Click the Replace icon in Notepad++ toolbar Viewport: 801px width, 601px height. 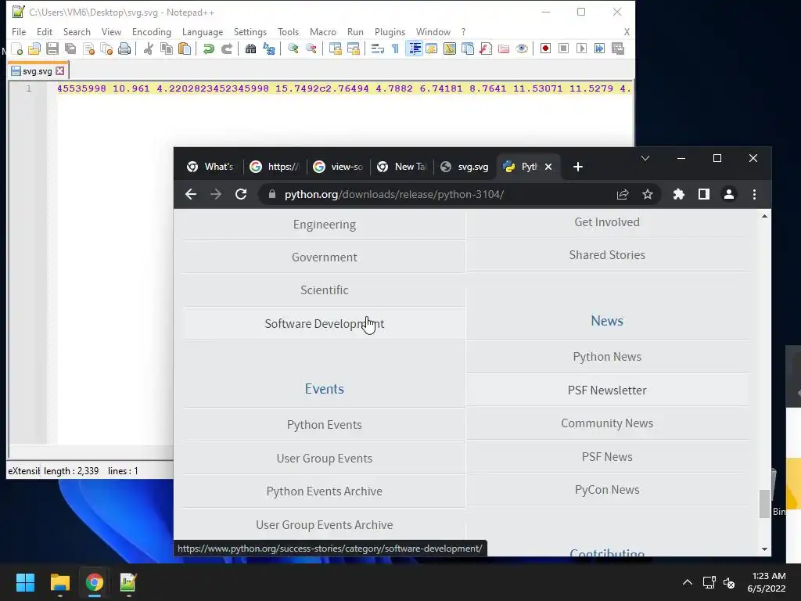(269, 49)
